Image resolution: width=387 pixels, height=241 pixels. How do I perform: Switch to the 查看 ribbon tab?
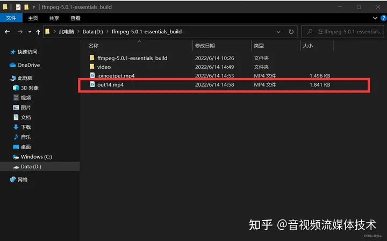pyautogui.click(x=75, y=18)
